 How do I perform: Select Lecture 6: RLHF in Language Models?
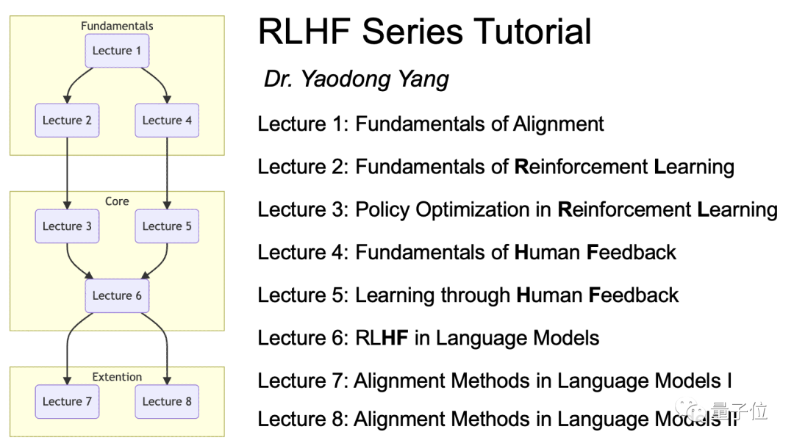[x=429, y=338]
